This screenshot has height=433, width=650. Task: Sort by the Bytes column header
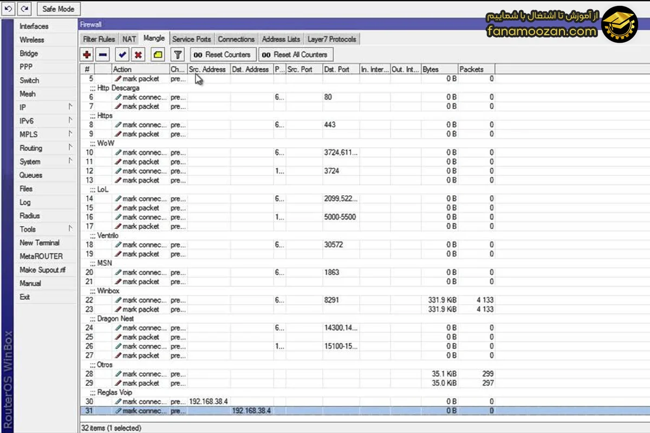tap(439, 69)
